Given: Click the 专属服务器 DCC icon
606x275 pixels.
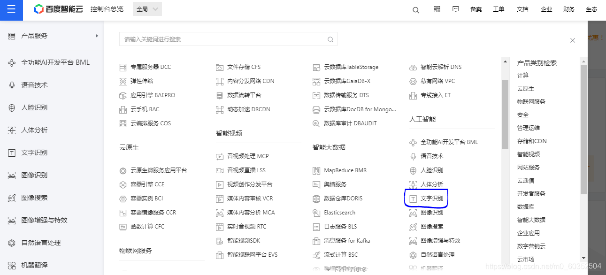Looking at the screenshot, I should [123, 67].
